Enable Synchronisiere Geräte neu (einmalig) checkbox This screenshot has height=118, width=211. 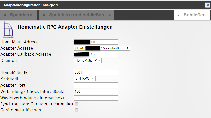[76, 104]
